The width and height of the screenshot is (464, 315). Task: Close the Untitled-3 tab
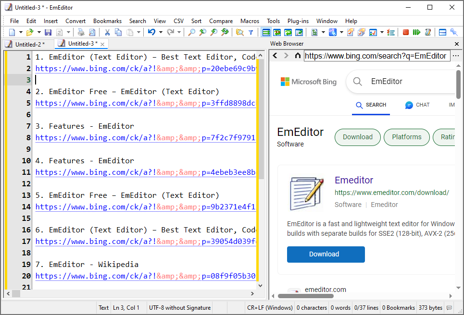tap(102, 44)
